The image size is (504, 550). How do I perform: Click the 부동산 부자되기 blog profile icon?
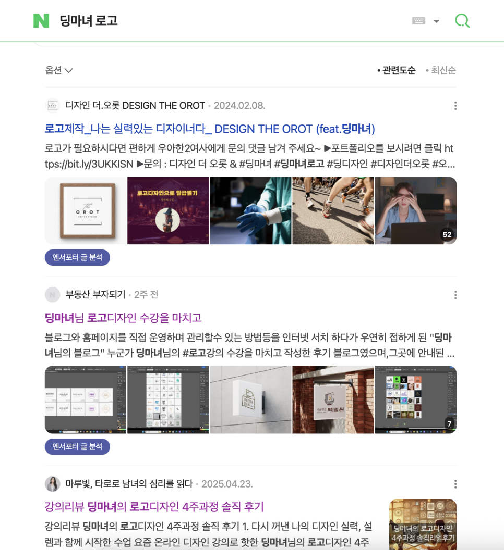[52, 294]
